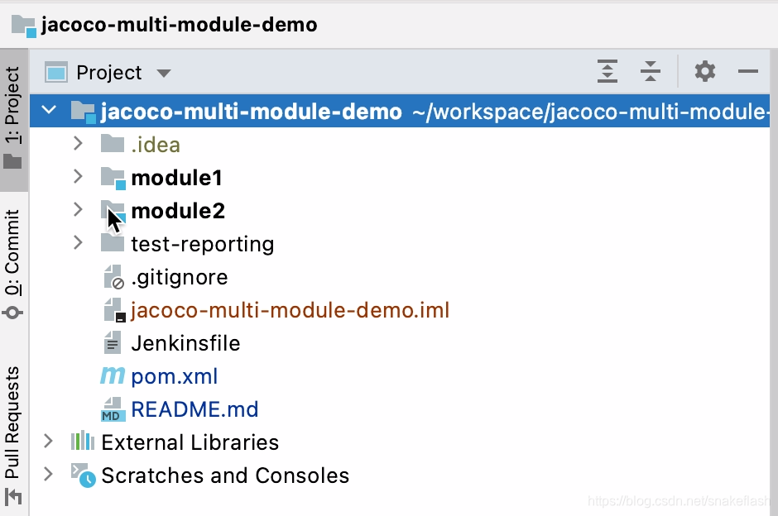Select the .idea folder name
The image size is (778, 516).
point(156,145)
